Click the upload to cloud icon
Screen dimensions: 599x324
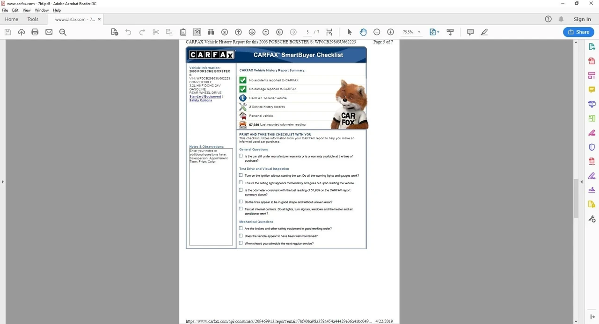22,32
